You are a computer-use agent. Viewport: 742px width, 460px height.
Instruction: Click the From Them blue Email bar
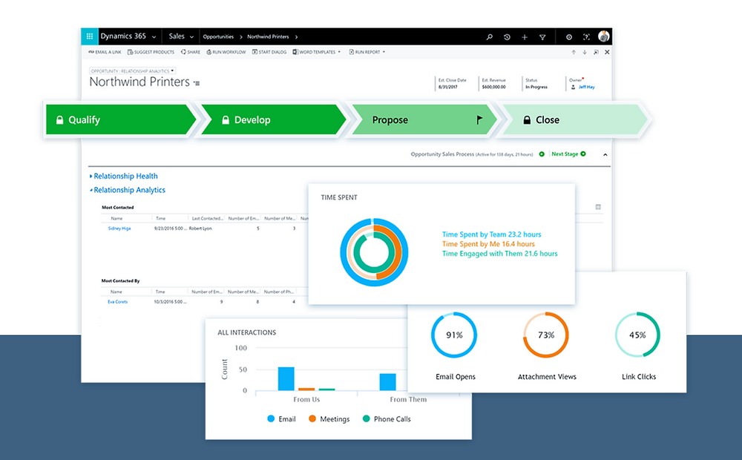(387, 382)
